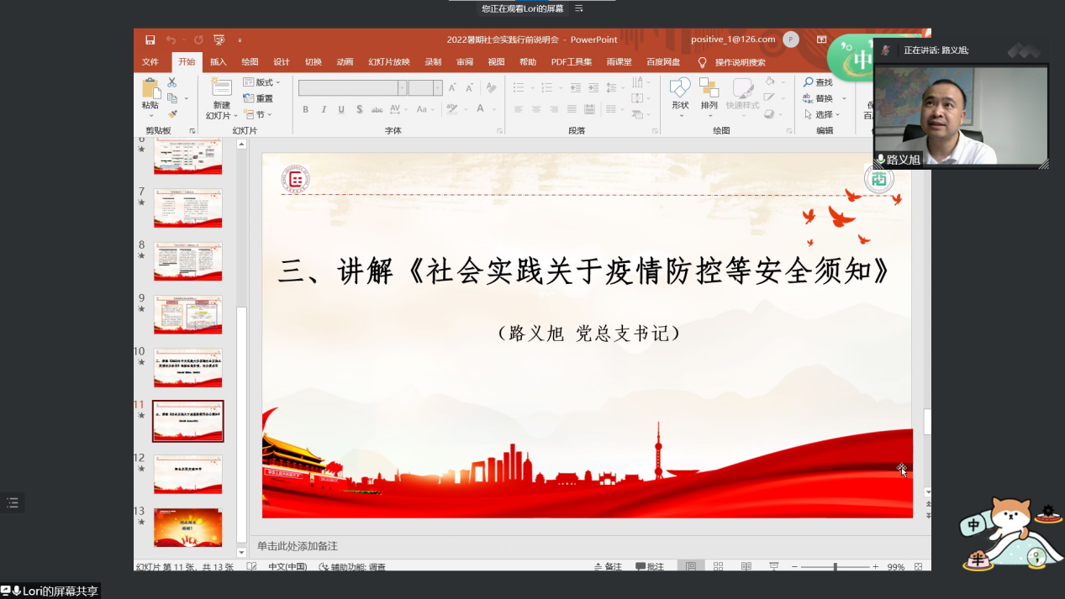1065x599 pixels.
Task: Click the Find (查找) button
Action: [818, 82]
